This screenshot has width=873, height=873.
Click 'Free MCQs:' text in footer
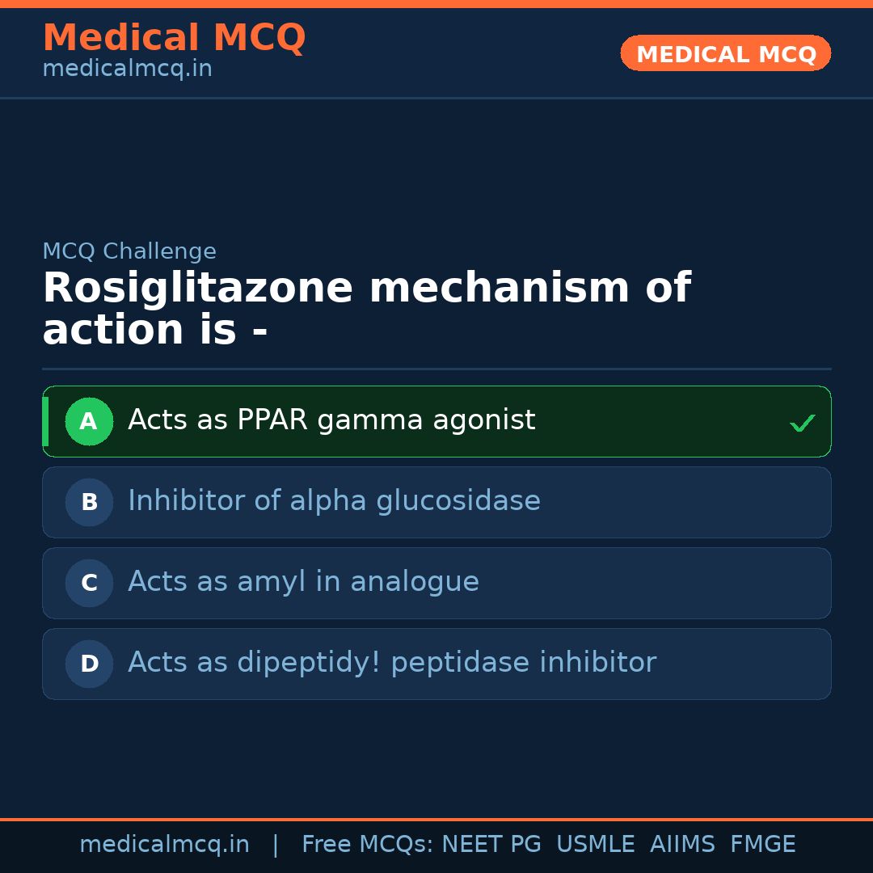[368, 845]
